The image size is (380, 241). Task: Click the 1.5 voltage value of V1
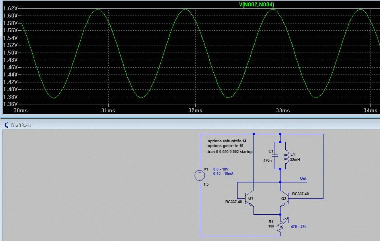point(206,184)
